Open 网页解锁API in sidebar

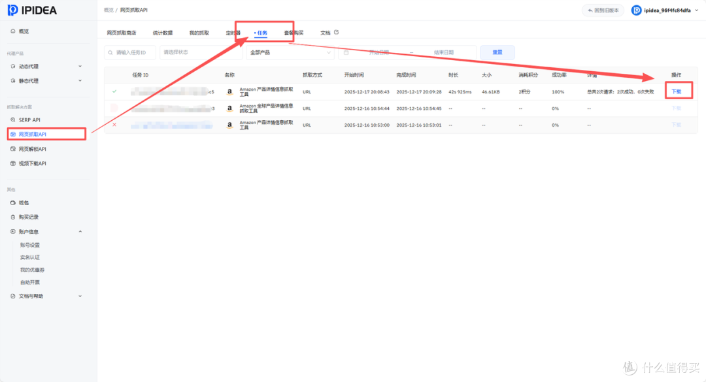coord(33,149)
